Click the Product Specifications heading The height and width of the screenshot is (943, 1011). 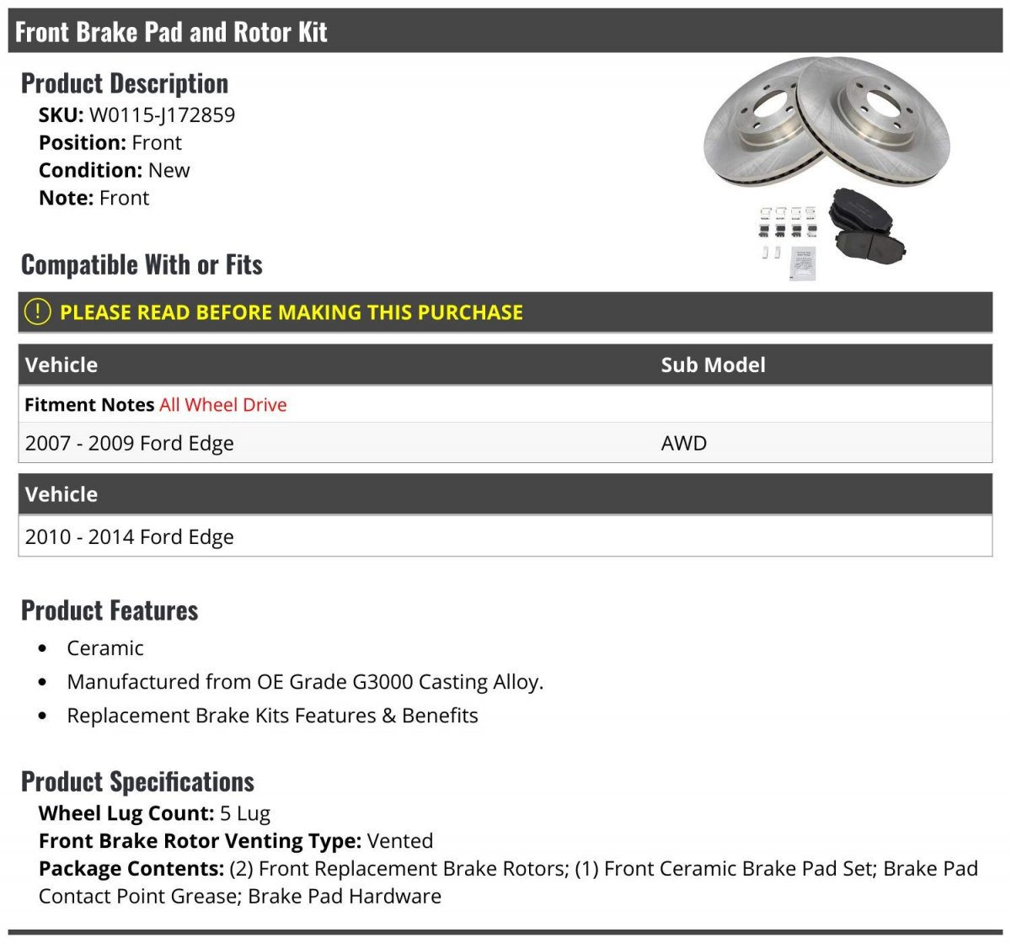coord(137,782)
